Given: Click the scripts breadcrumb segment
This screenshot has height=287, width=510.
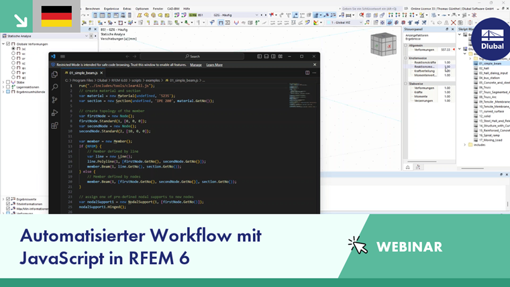Looking at the screenshot, I should pos(137,80).
